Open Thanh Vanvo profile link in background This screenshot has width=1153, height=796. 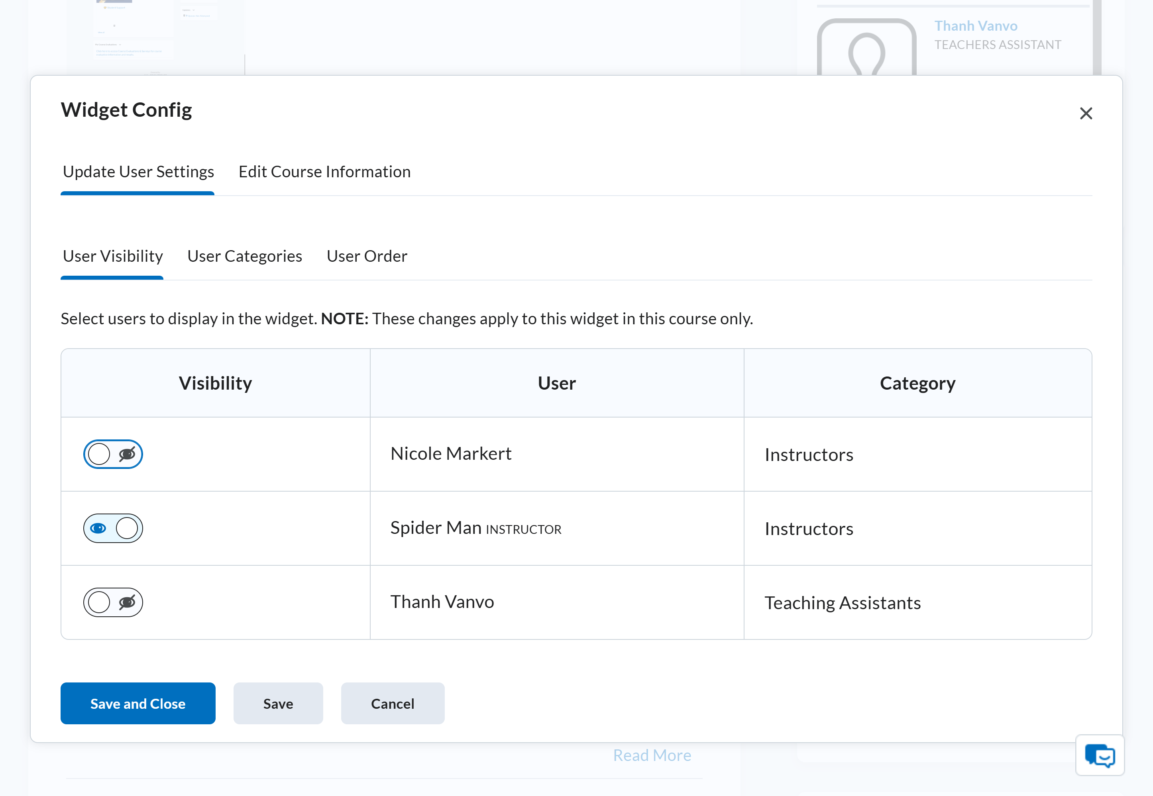(x=976, y=25)
